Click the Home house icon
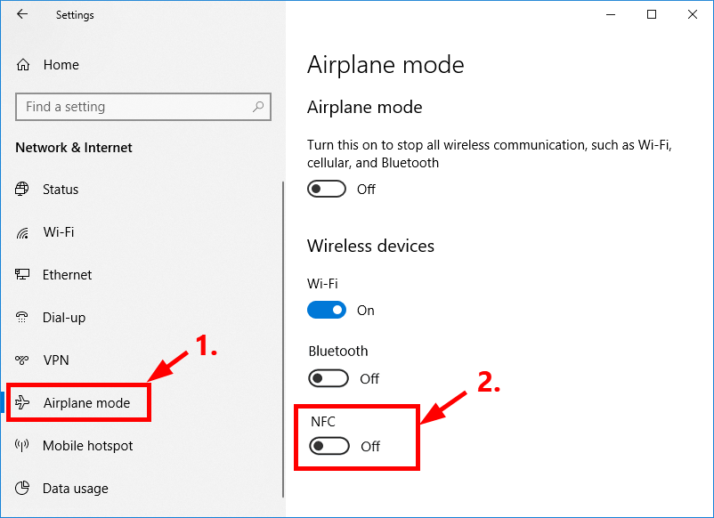Screen dimensions: 714x518 [x=23, y=64]
